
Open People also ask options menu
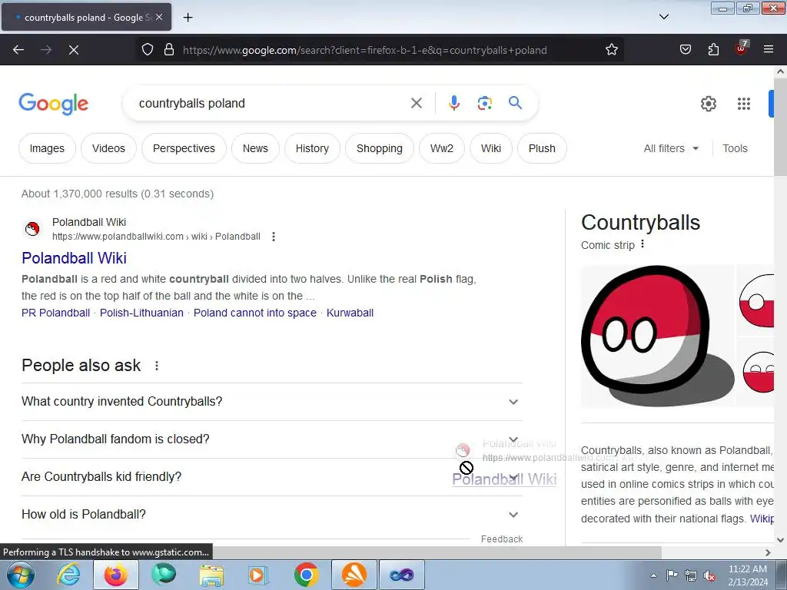click(x=157, y=366)
